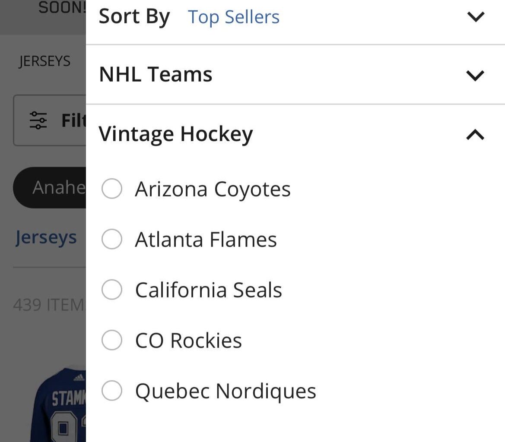Click the 439 ITEMS count text
This screenshot has width=505, height=442.
coord(49,305)
